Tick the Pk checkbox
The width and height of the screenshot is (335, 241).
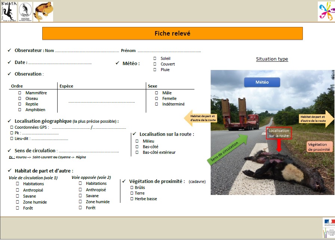pos(12,133)
